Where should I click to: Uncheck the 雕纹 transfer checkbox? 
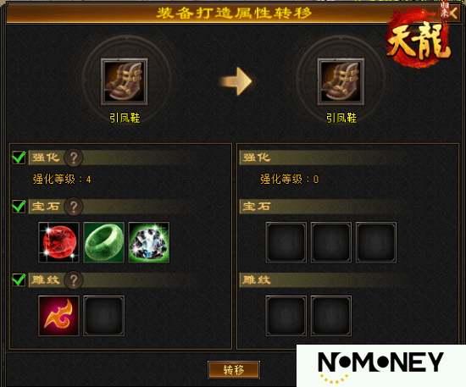19,279
